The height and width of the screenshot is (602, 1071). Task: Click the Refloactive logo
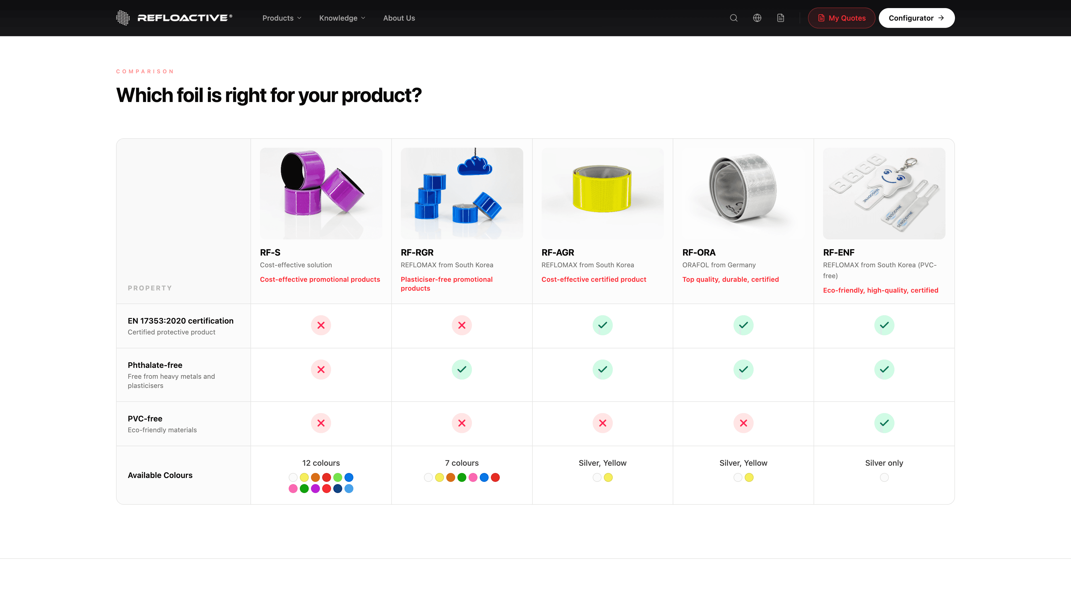[174, 18]
